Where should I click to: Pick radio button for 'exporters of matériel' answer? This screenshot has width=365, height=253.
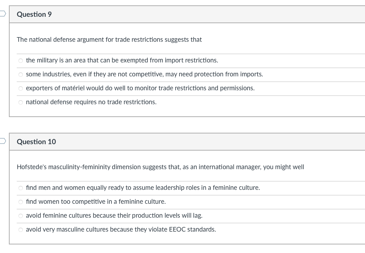pos(21,88)
